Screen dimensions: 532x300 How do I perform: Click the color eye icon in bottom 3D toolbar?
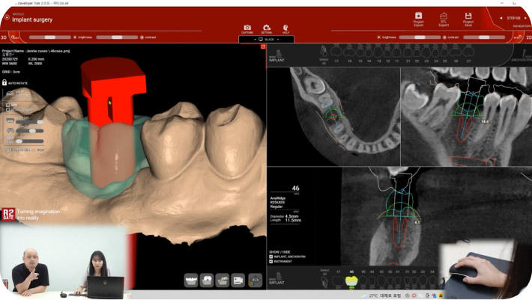[256, 281]
